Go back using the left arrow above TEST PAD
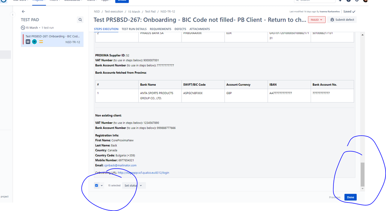The height and width of the screenshot is (211, 386). (24, 12)
